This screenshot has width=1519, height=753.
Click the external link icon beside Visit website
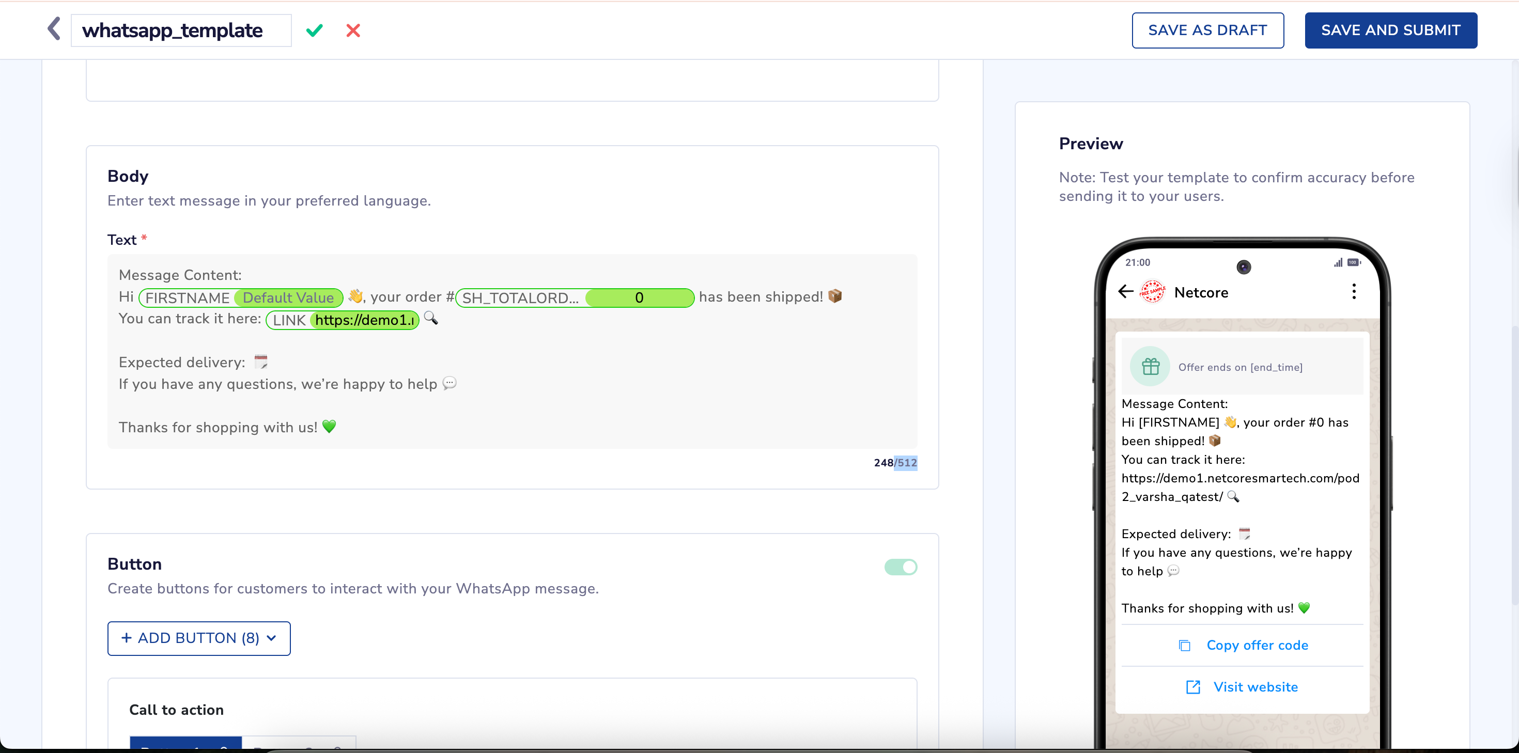coord(1192,687)
